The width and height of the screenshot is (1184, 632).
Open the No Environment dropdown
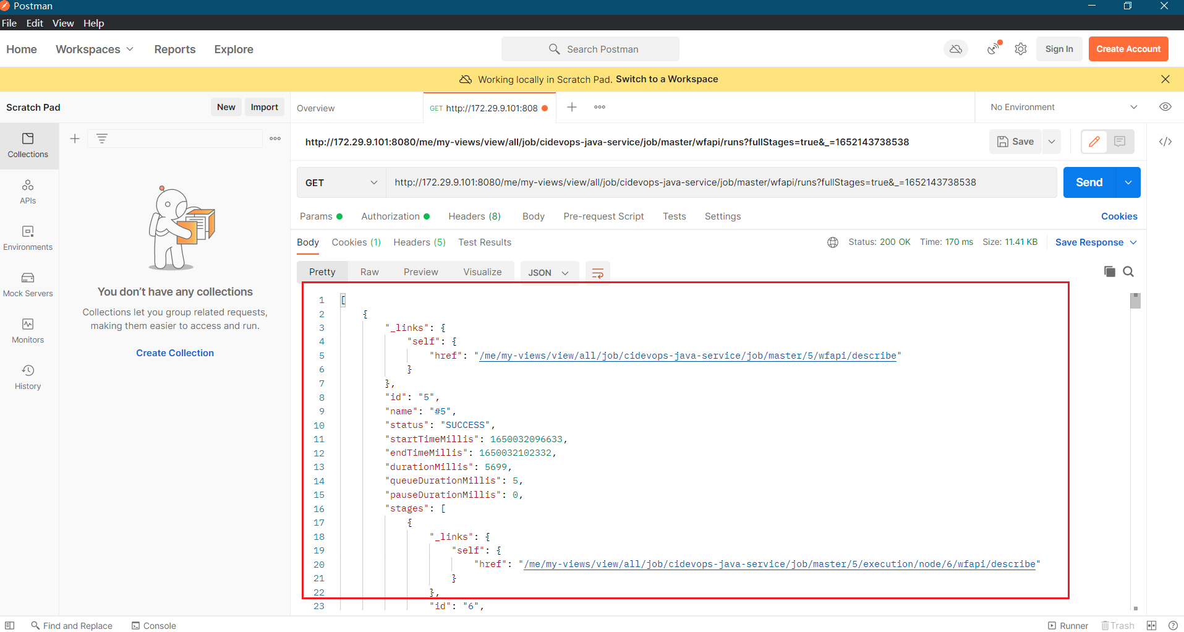[x=1064, y=107]
